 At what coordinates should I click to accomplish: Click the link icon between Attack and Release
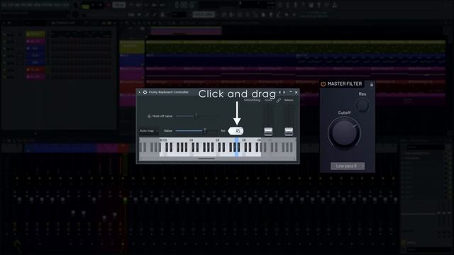click(278, 101)
